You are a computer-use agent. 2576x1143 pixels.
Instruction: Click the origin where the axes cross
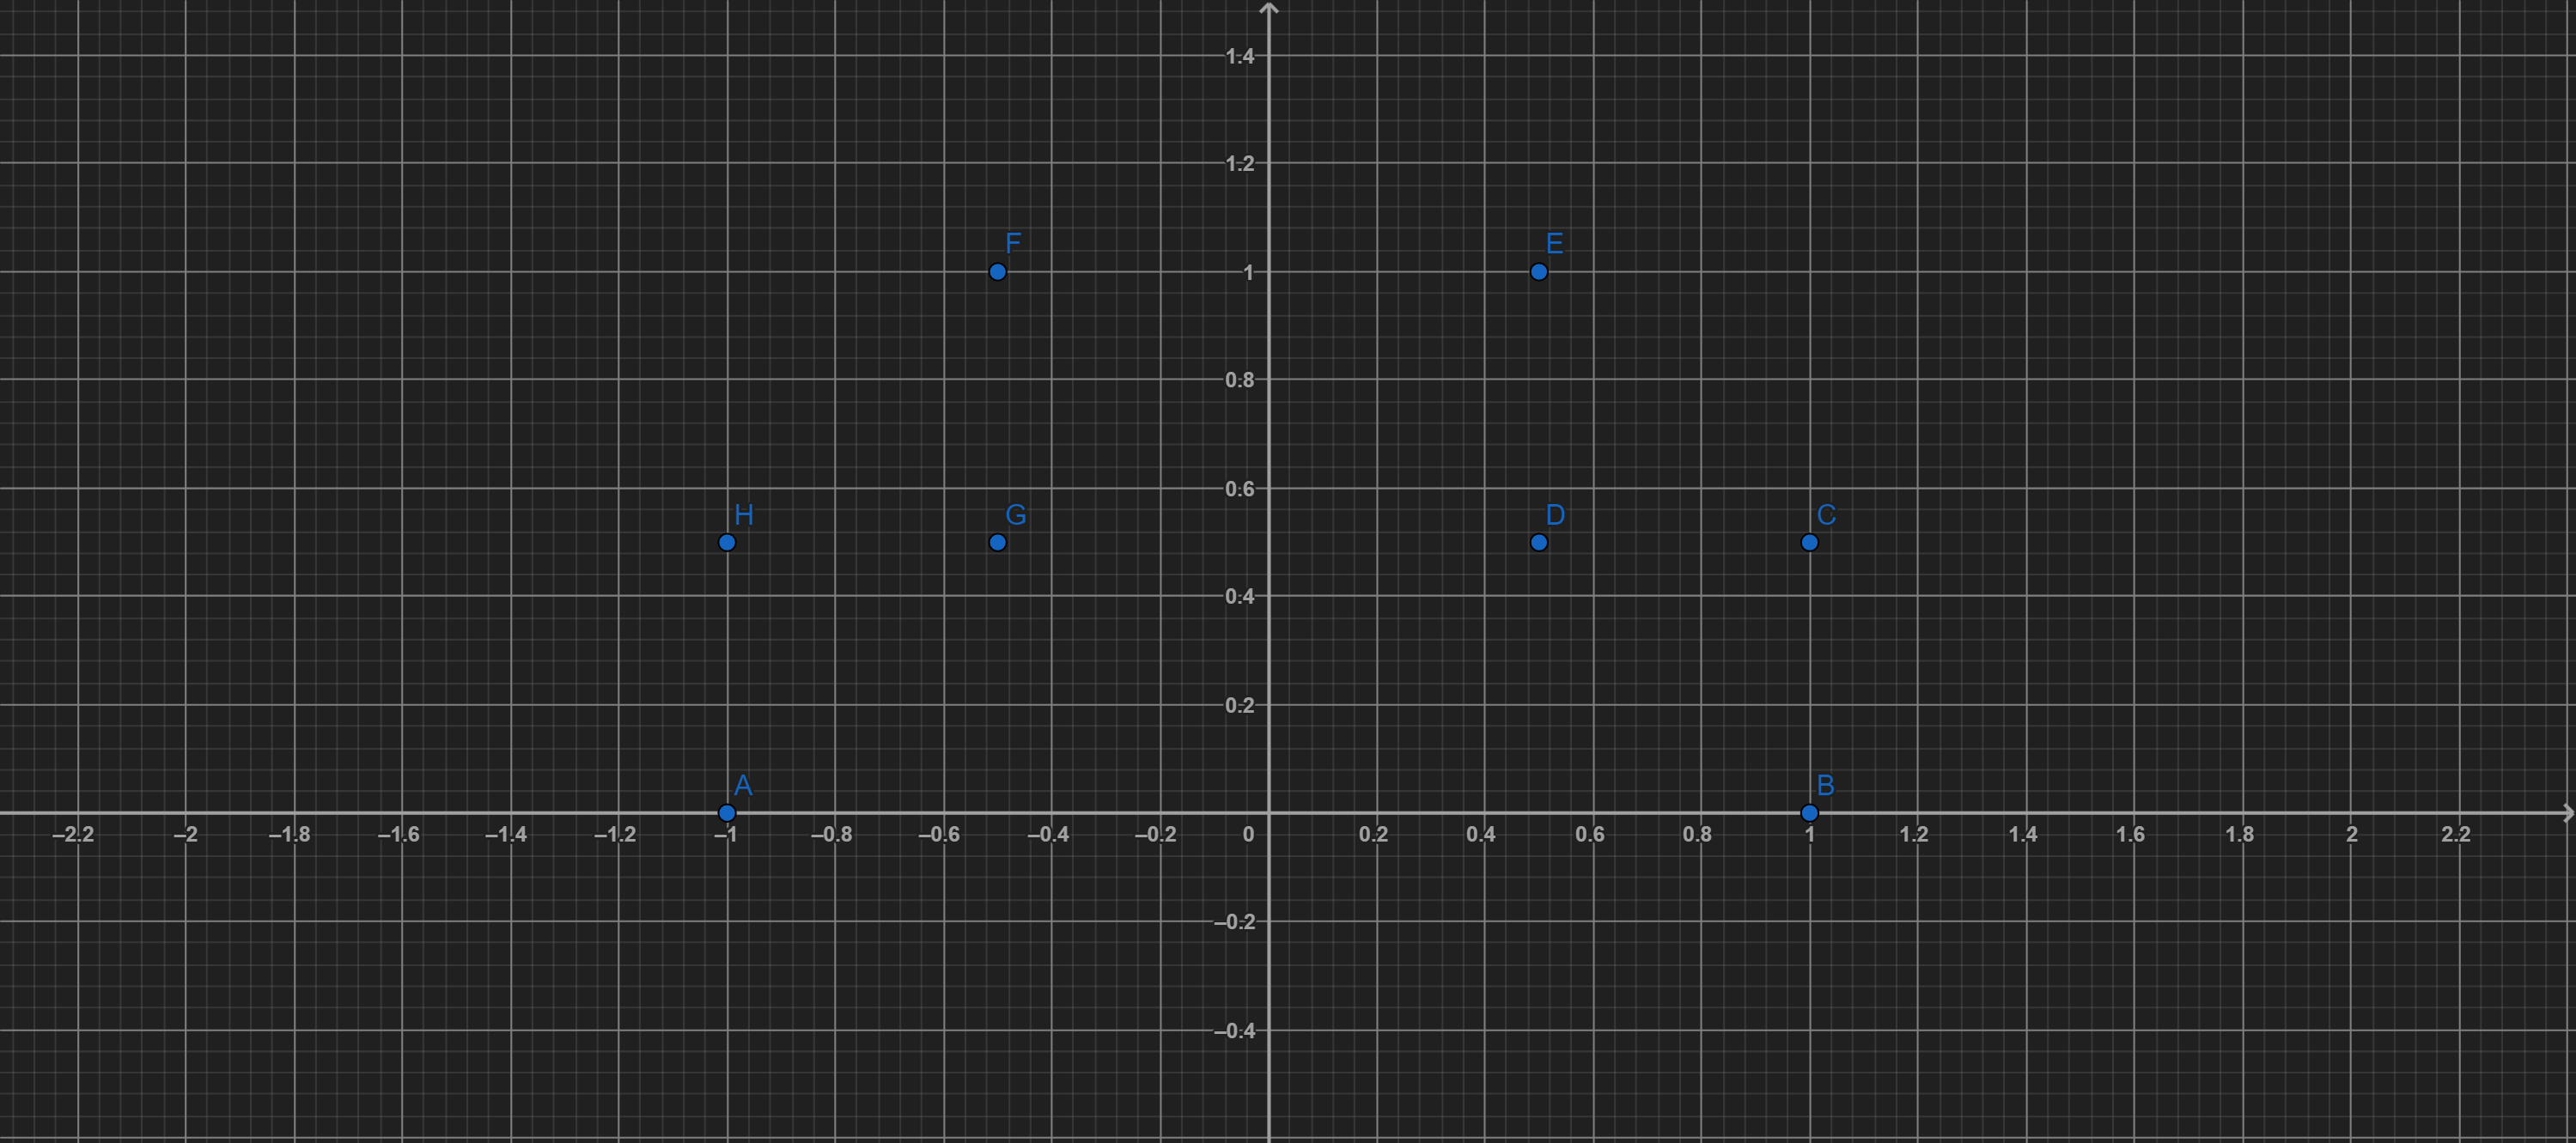pyautogui.click(x=1270, y=812)
